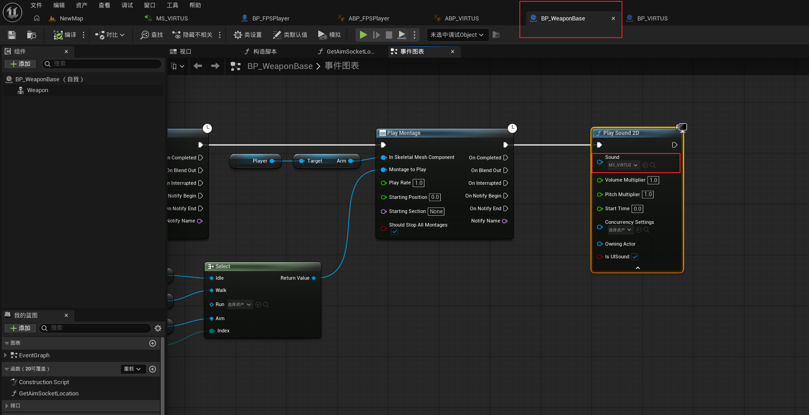
Task: Open the Diff (对比) dropdown
Action: (109, 35)
